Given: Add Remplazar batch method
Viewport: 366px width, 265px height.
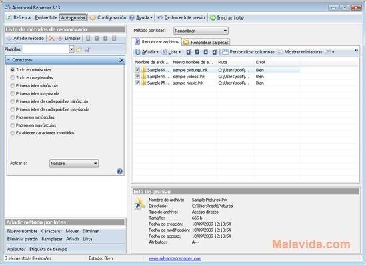Looking at the screenshot, I should [x=52, y=239].
